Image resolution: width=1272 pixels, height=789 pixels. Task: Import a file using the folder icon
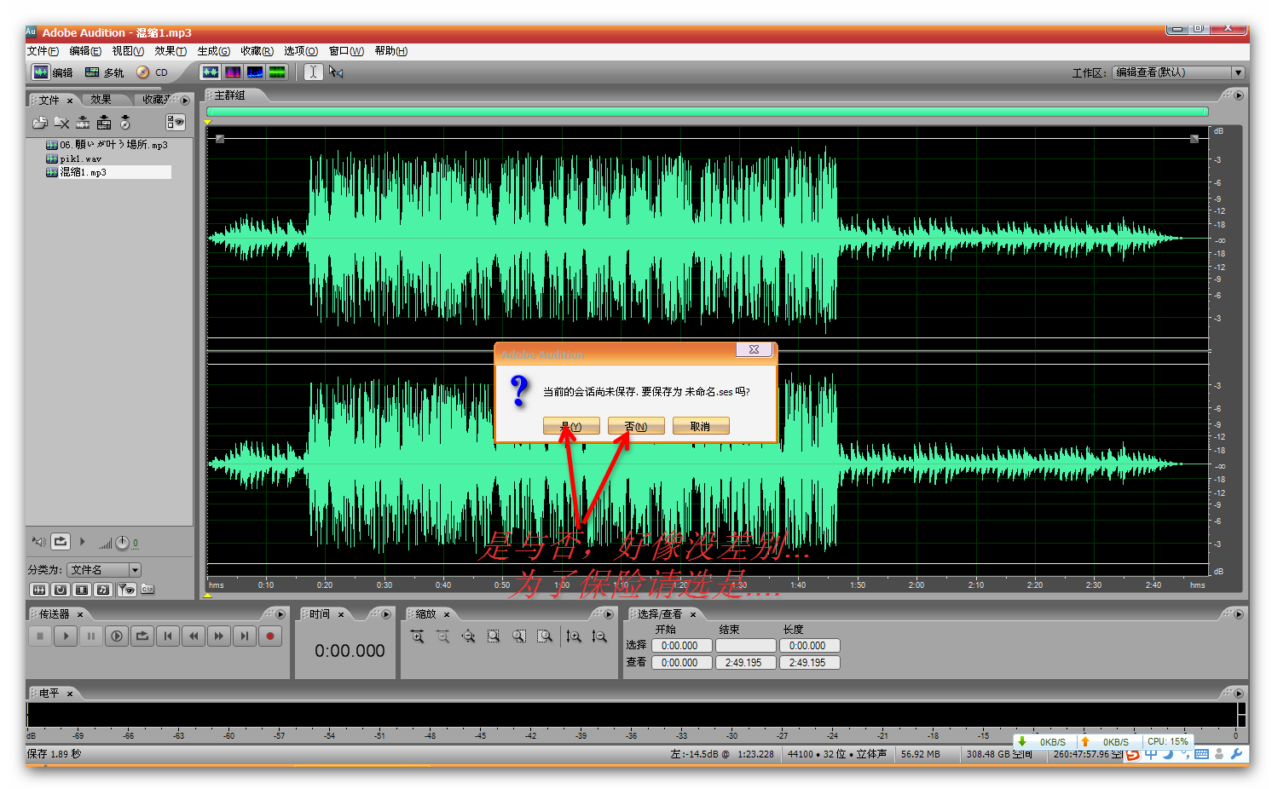pos(40,123)
